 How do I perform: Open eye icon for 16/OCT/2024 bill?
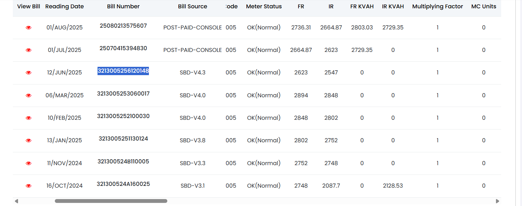pyautogui.click(x=28, y=186)
